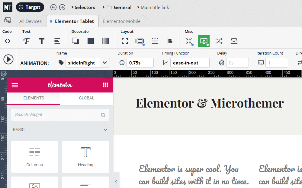Open the Text bold T icon
302x188 pixels.
pos(42,41)
